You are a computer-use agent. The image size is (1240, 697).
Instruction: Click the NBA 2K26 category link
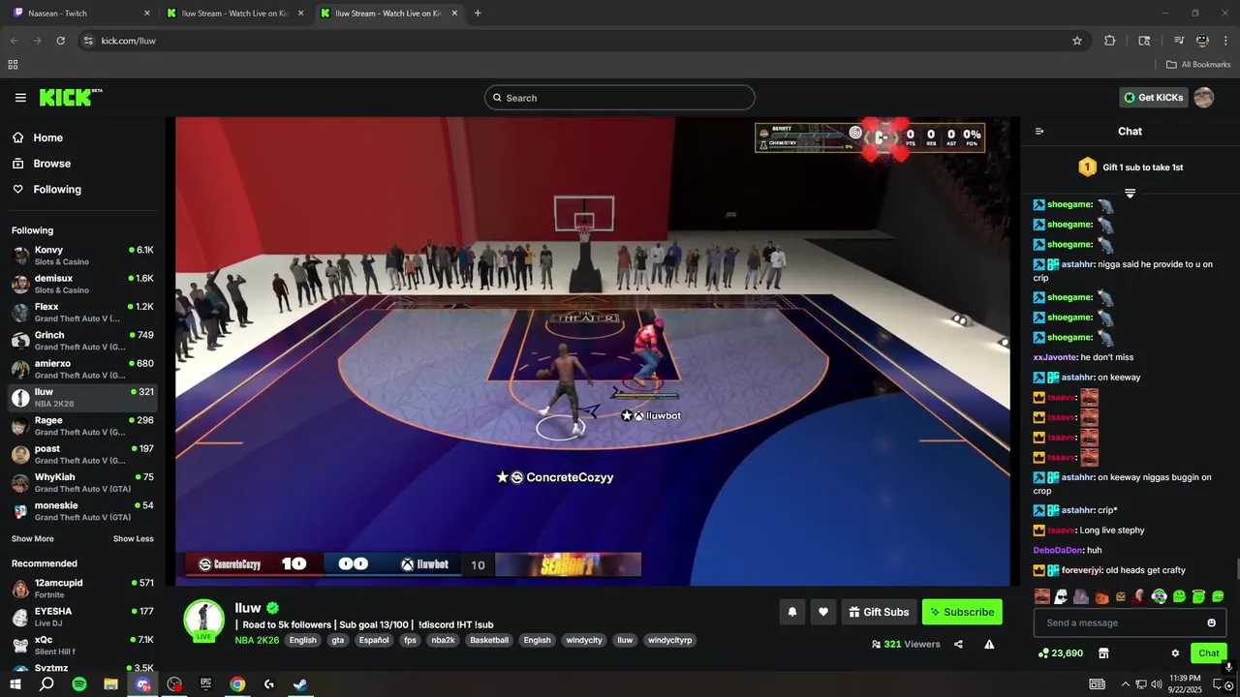tap(257, 640)
